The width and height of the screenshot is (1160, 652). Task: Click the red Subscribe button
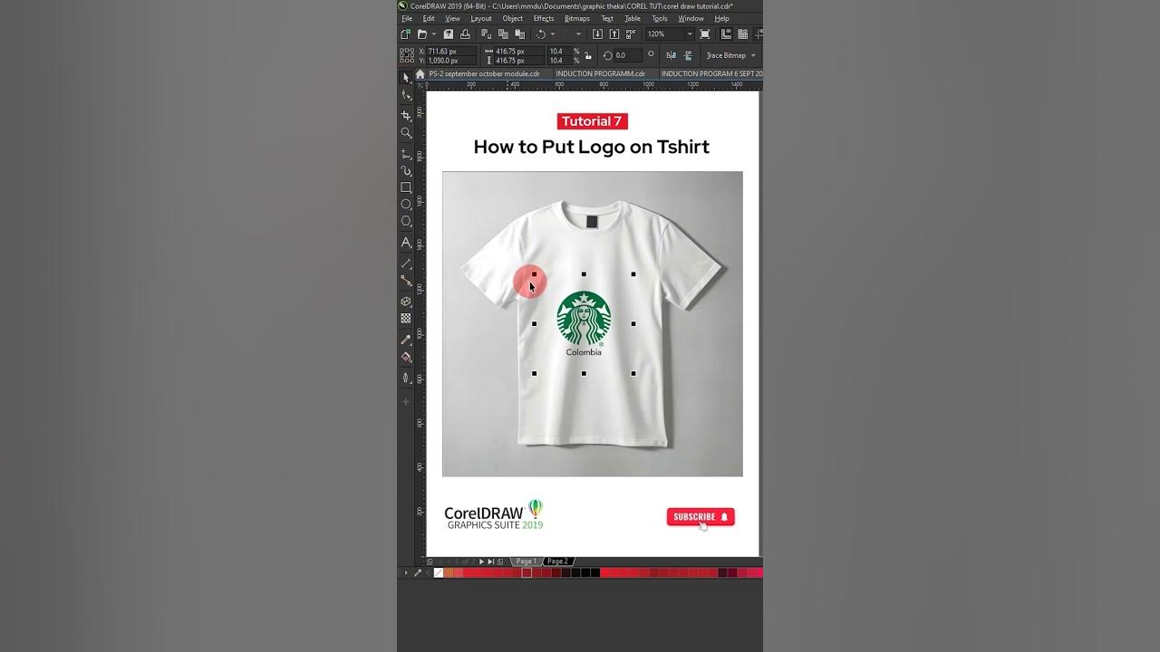(x=701, y=517)
